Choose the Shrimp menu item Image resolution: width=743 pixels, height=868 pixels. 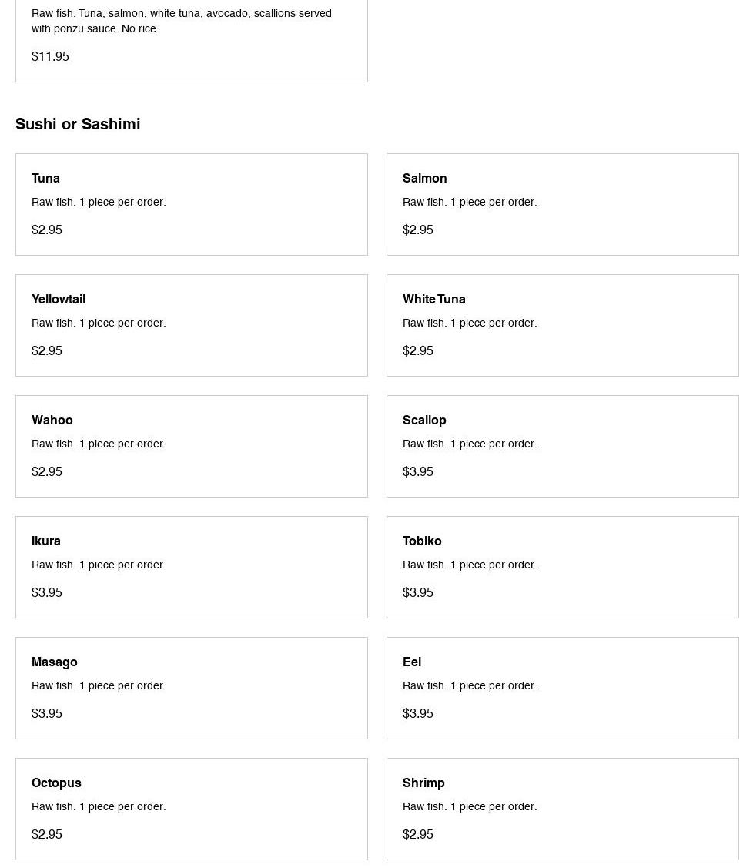pyautogui.click(x=562, y=809)
